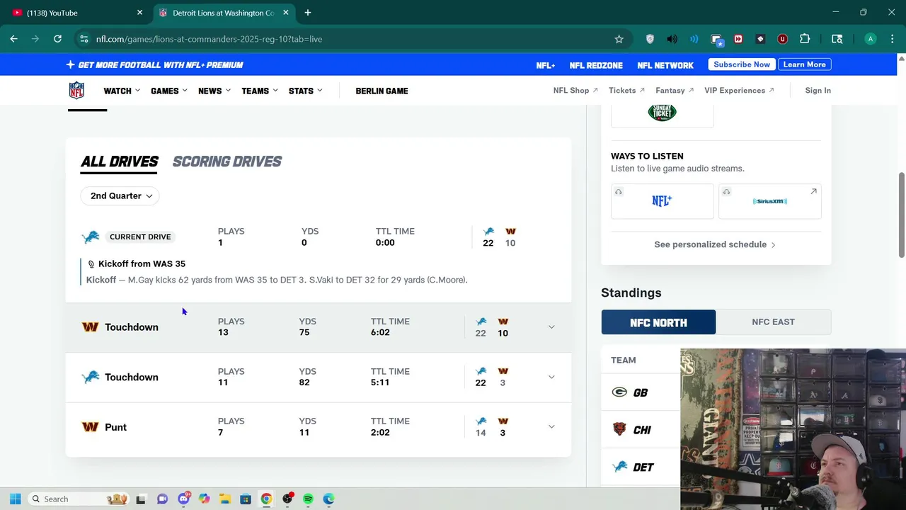Viewport: 906px width, 510px height.
Task: Click the page vertical scrollbar
Action: (901, 215)
